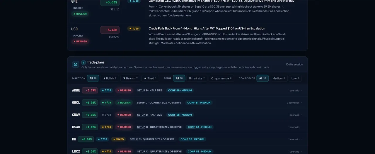Filter confidence by Medium
The width and height of the screenshot is (375, 154).
(279, 78)
